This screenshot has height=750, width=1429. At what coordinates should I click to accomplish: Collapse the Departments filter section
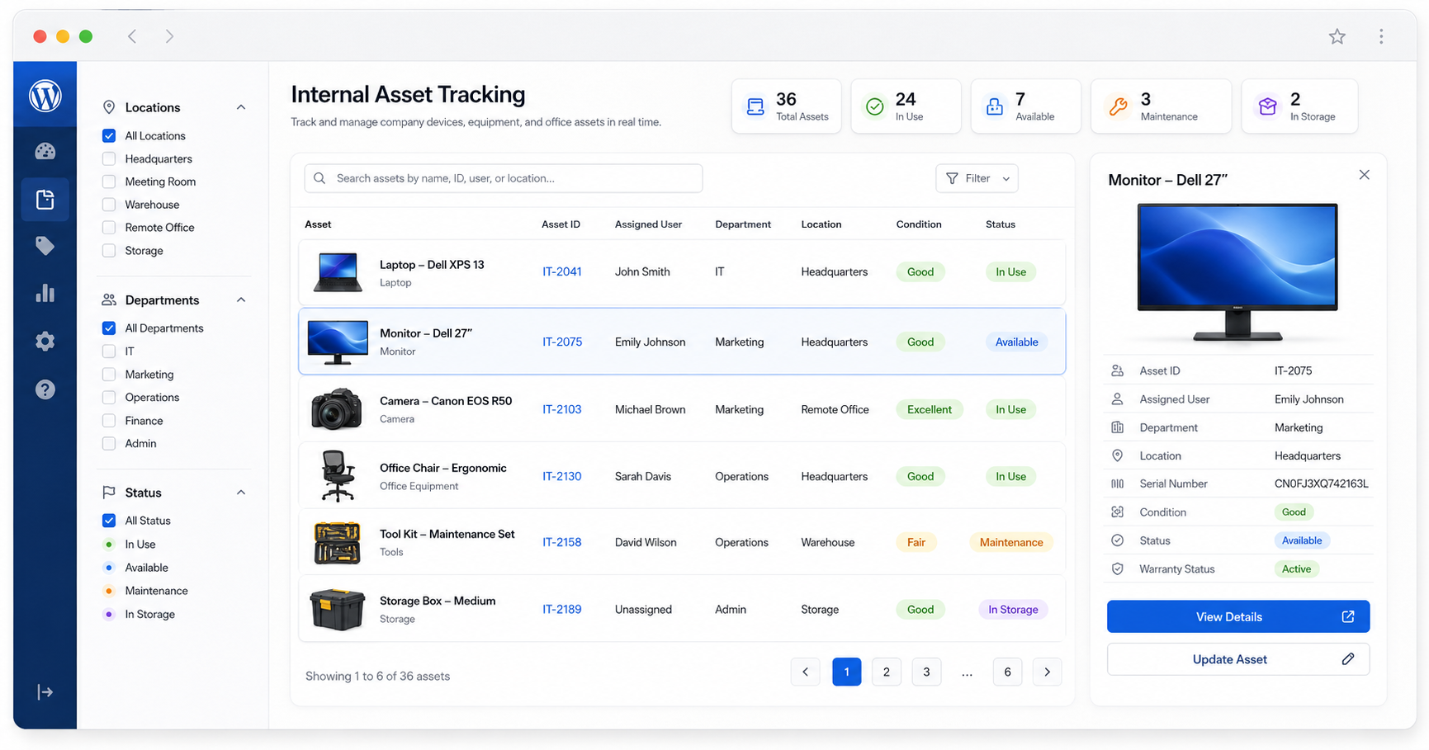point(241,300)
